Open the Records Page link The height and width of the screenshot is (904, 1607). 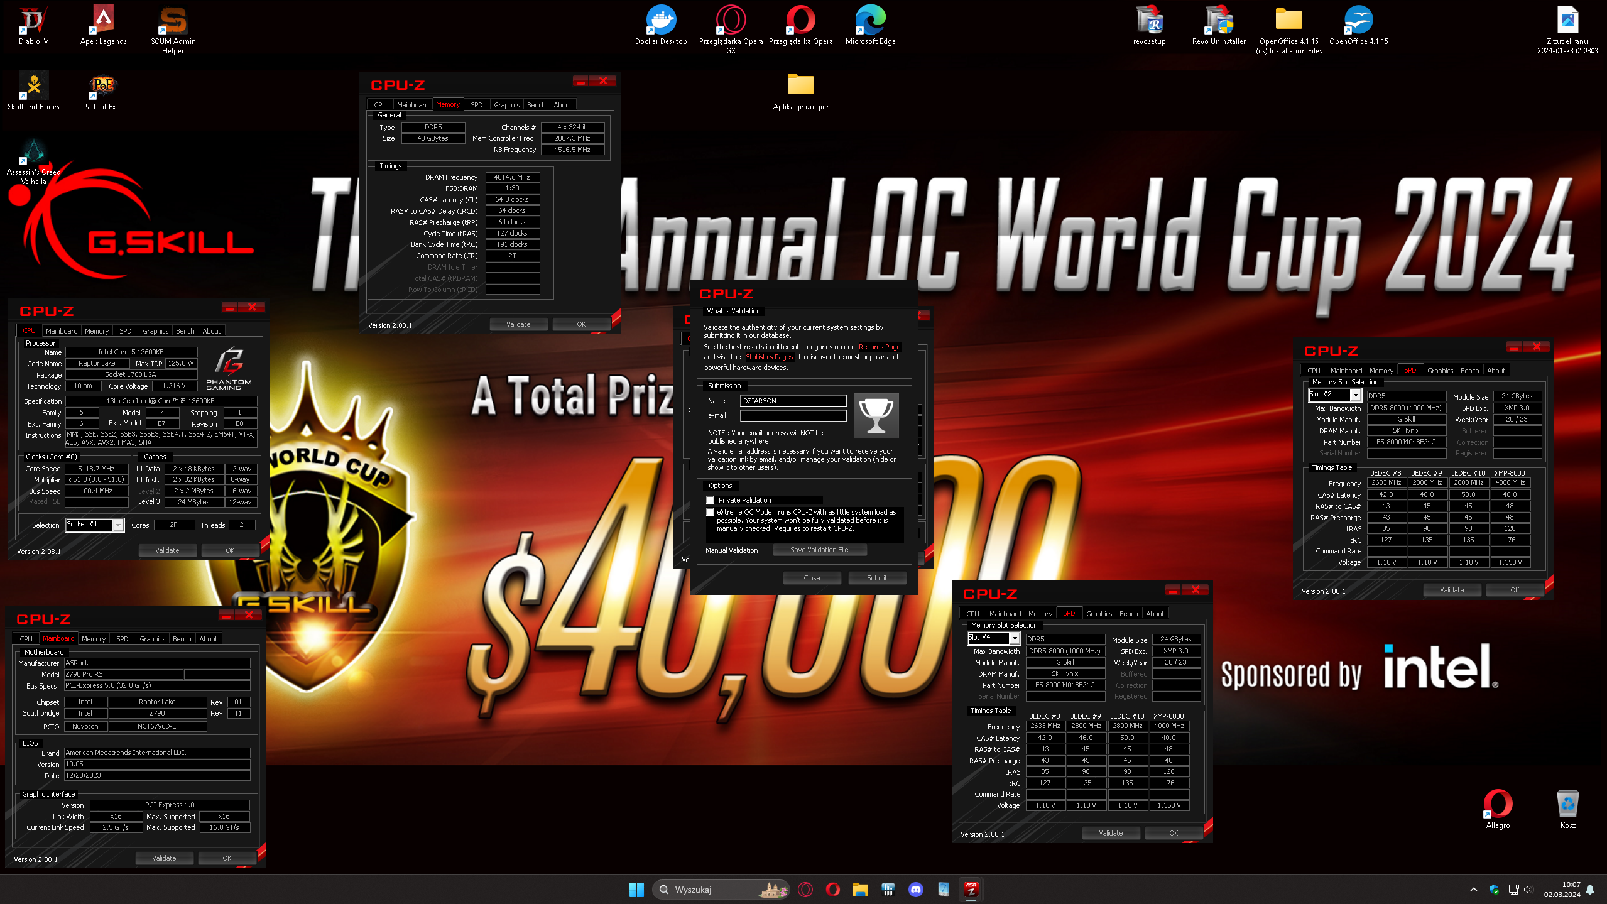pyautogui.click(x=879, y=347)
